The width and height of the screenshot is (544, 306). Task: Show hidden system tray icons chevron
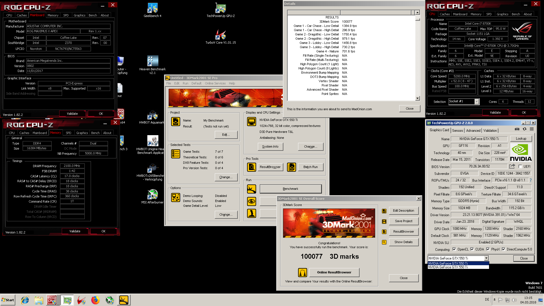[494, 300]
